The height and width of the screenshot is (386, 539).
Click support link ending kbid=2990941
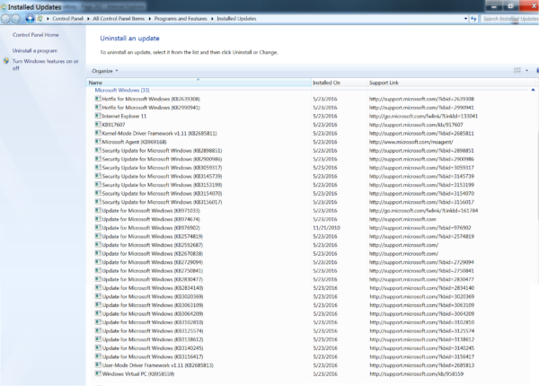point(421,108)
